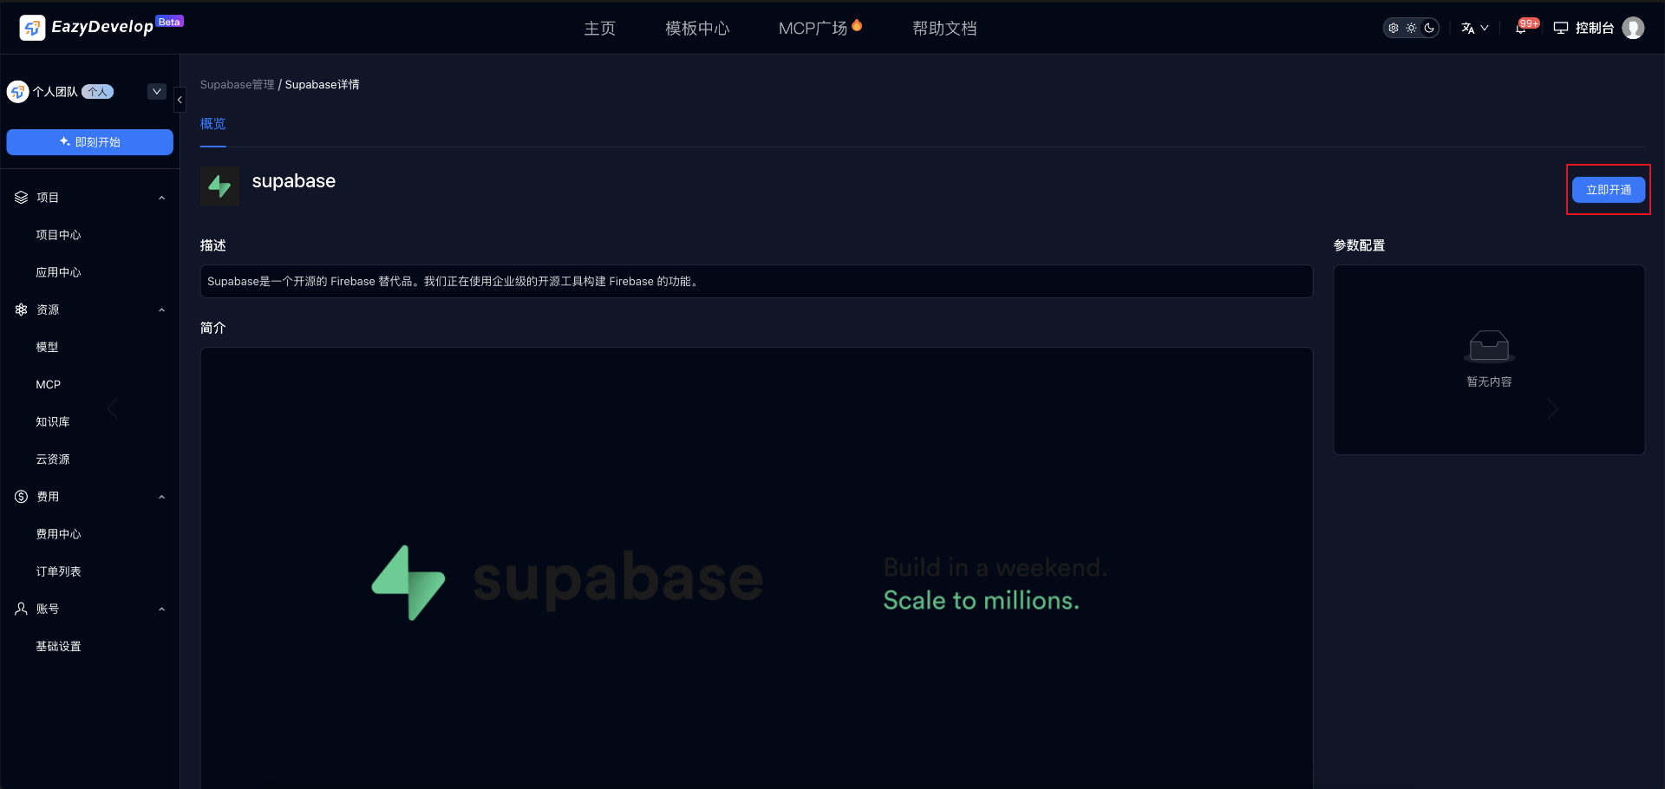Click the EazyDevelop logo icon
The height and width of the screenshot is (789, 1665).
click(32, 28)
